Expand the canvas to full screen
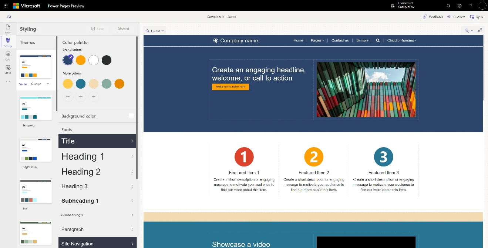The width and height of the screenshot is (488, 248). pos(480,30)
